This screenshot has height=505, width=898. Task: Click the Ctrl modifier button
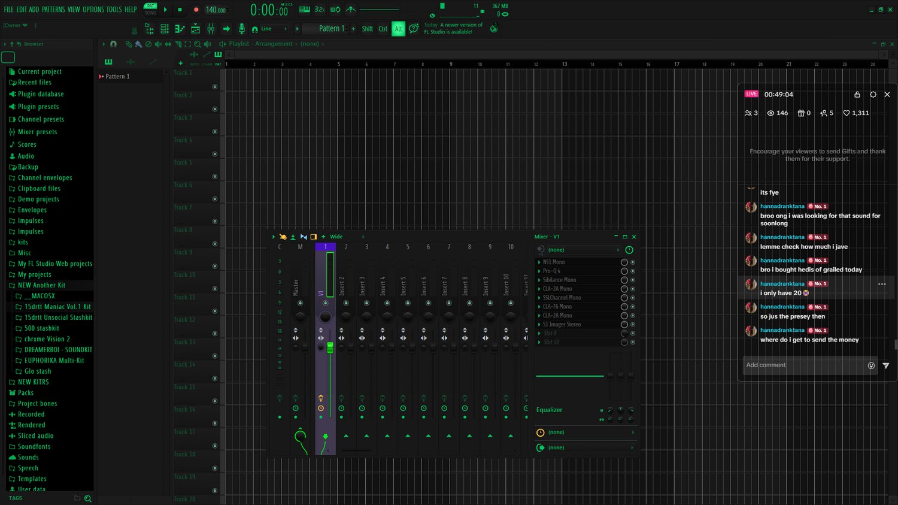click(x=383, y=29)
